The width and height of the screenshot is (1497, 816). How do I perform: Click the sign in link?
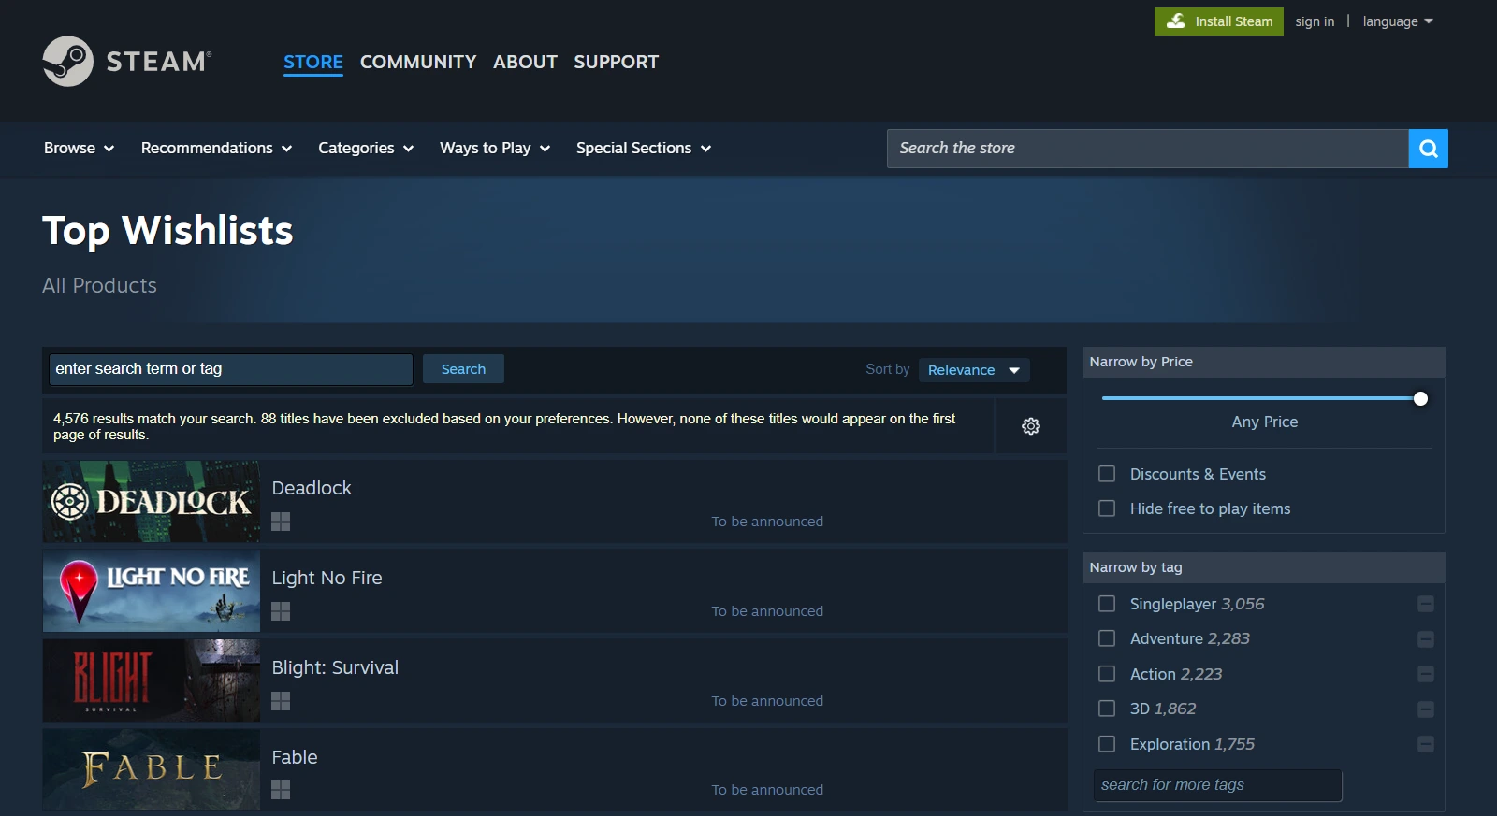click(1315, 21)
